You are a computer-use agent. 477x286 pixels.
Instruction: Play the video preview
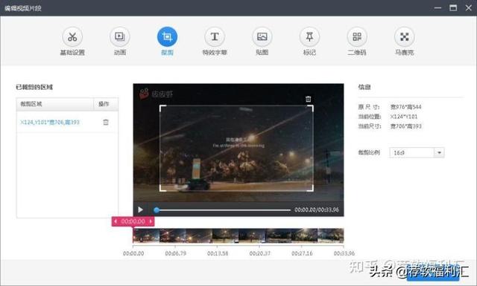pos(140,209)
